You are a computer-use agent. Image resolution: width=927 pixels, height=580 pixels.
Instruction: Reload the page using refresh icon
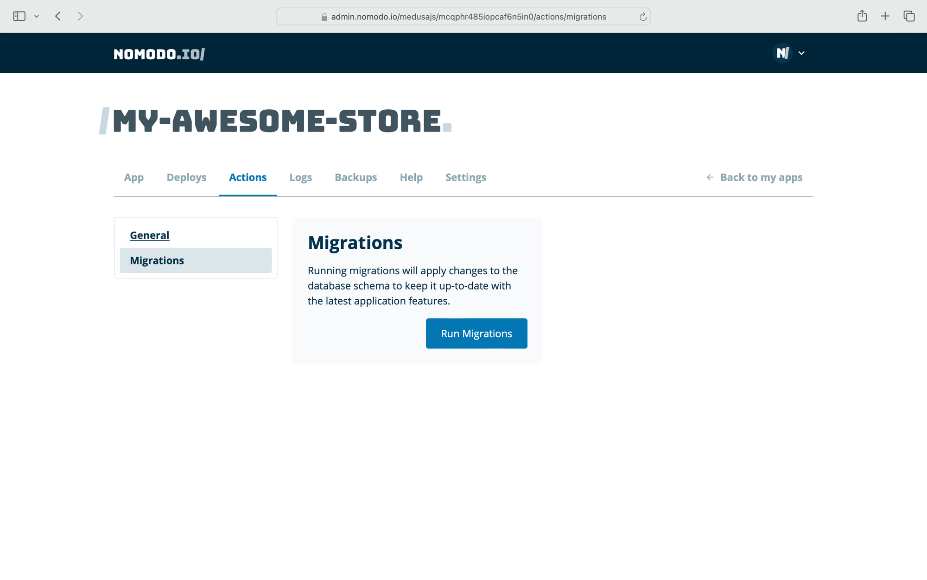point(643,17)
